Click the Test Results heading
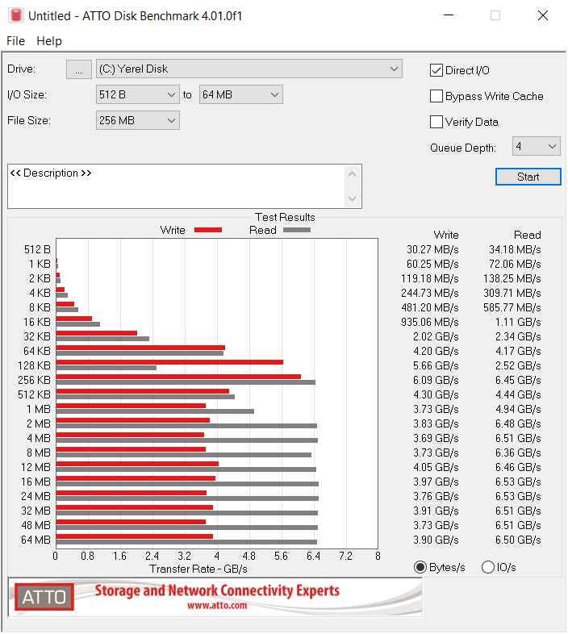The width and height of the screenshot is (568, 634). [x=285, y=217]
